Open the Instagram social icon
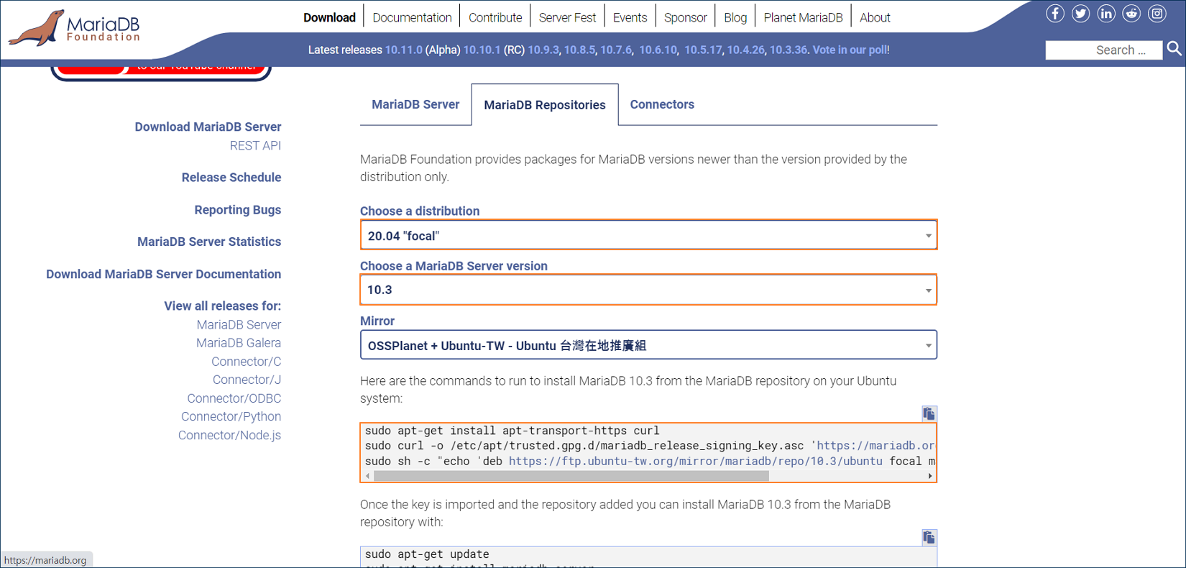Image resolution: width=1186 pixels, height=568 pixels. [1157, 14]
